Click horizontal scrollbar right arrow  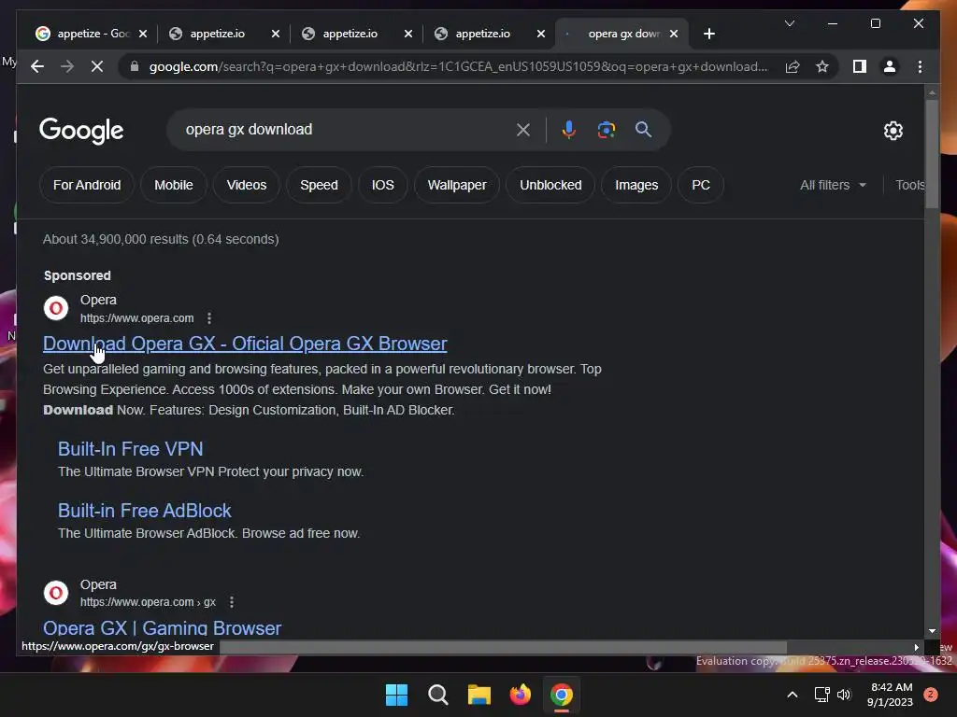pos(916,647)
